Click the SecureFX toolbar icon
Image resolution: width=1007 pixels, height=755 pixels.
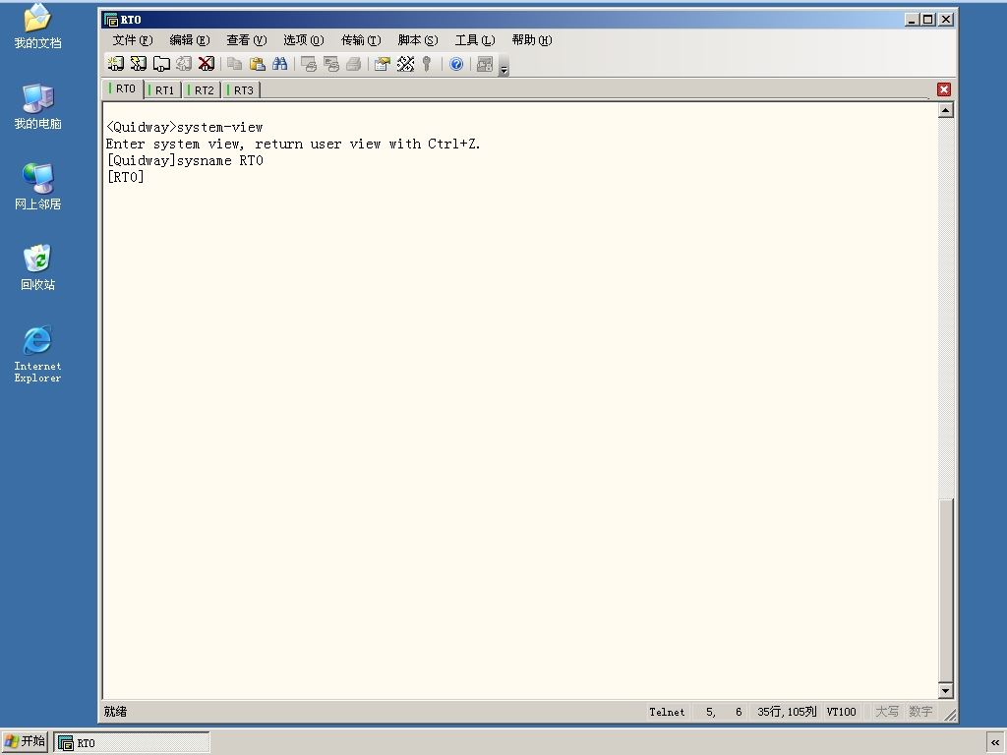point(485,64)
